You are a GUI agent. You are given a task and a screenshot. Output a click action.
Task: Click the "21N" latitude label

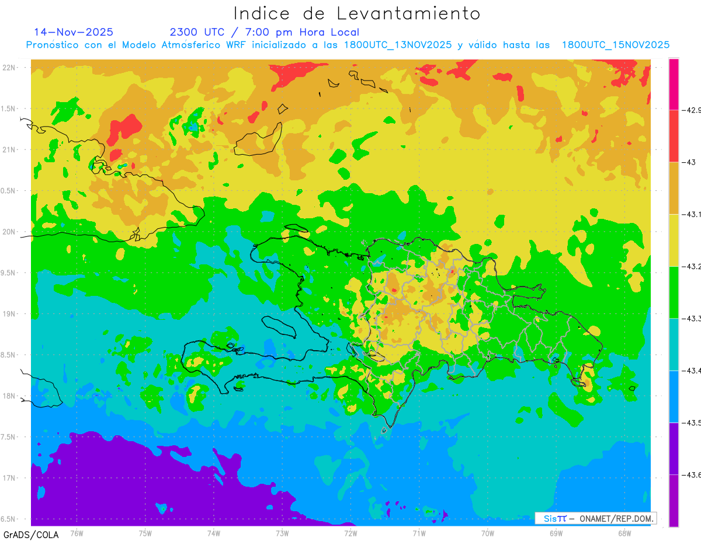(x=10, y=149)
